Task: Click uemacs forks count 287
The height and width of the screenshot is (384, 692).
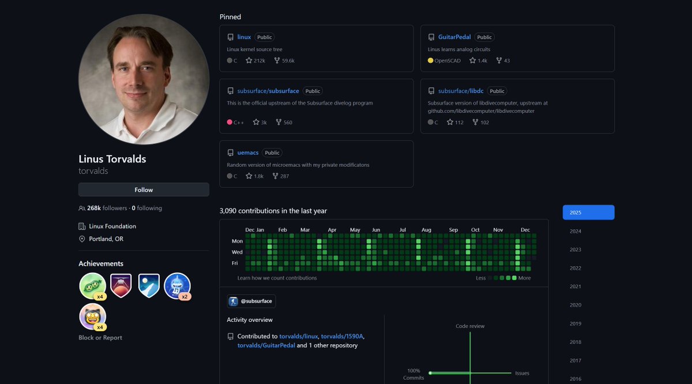Action: (281, 176)
